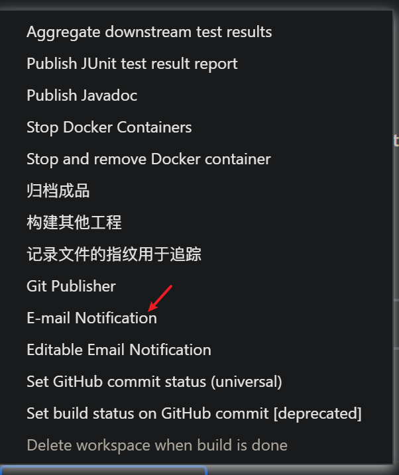The height and width of the screenshot is (475, 399).
Task: Click the Publish Javadoc option
Action: tap(82, 95)
